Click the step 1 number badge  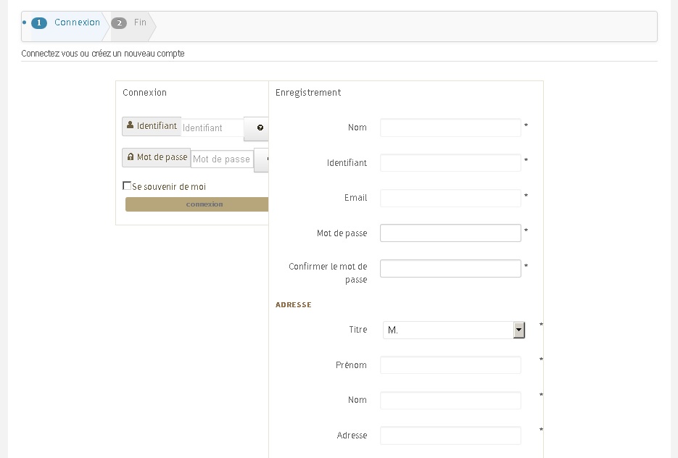[x=39, y=23]
